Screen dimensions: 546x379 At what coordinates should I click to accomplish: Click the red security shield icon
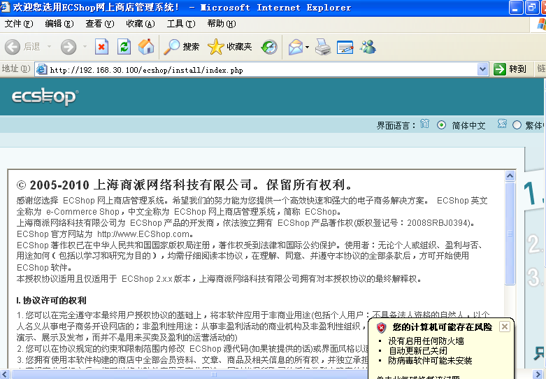(x=381, y=327)
